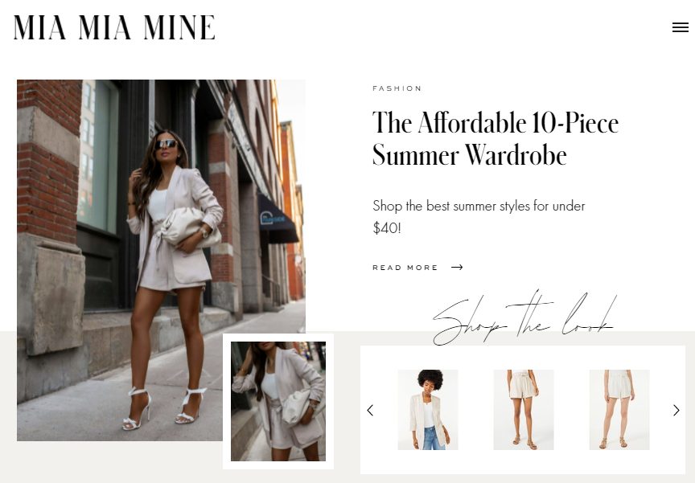Select the white paperbag shorts product thumbnail
The height and width of the screenshot is (483, 695).
coord(619,410)
